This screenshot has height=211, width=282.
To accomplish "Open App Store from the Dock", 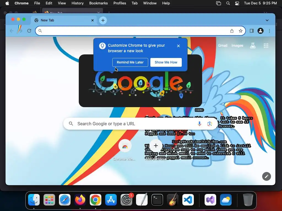I will pos(111,200).
